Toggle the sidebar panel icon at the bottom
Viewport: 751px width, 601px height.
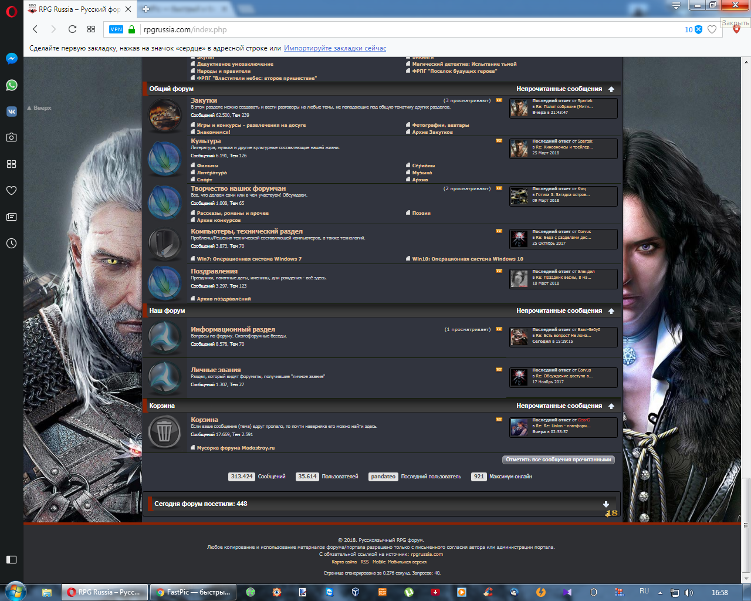point(12,559)
